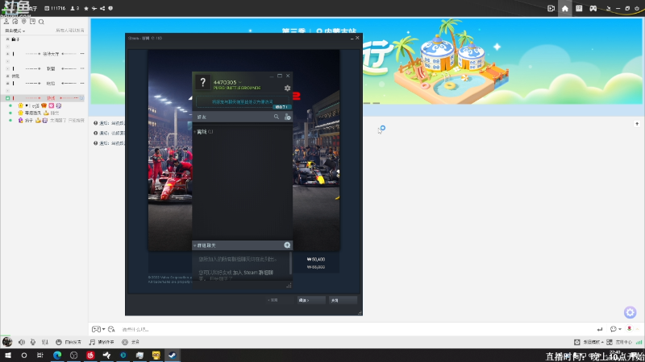Open Task View on the taskbar
The width and height of the screenshot is (645, 362).
(x=40, y=355)
